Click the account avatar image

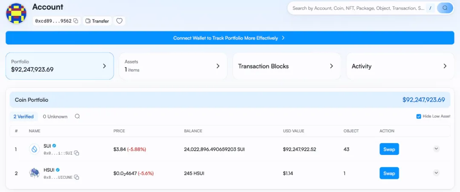[16, 13]
